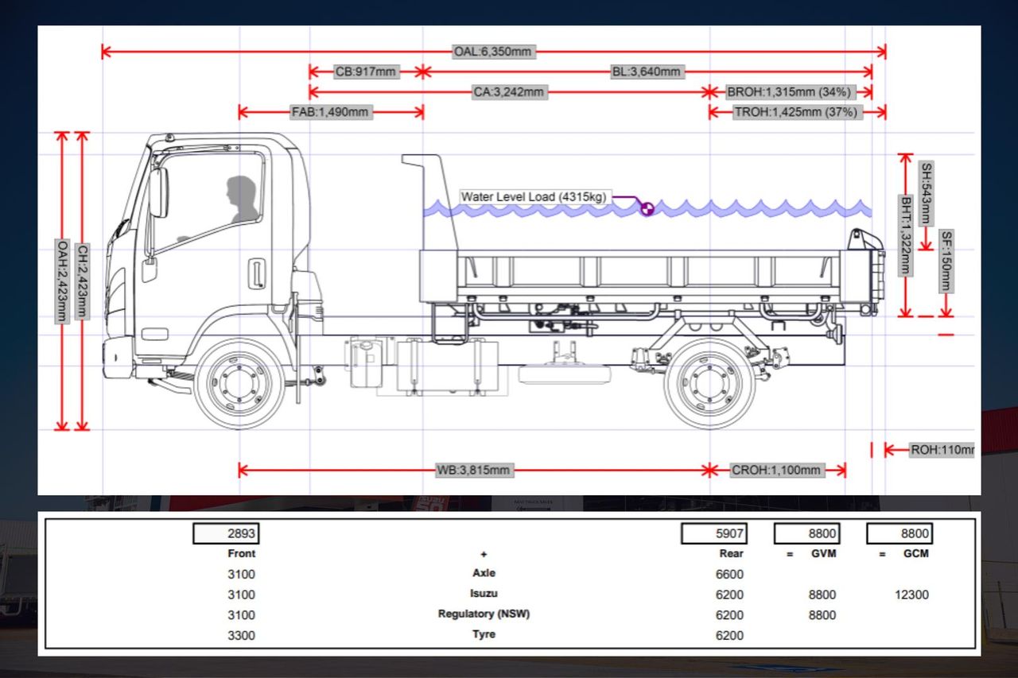Select the FAB:1,490mm dimension label
1018x678 pixels.
click(330, 112)
